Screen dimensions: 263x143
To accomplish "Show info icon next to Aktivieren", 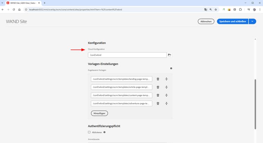I will click(104, 132).
